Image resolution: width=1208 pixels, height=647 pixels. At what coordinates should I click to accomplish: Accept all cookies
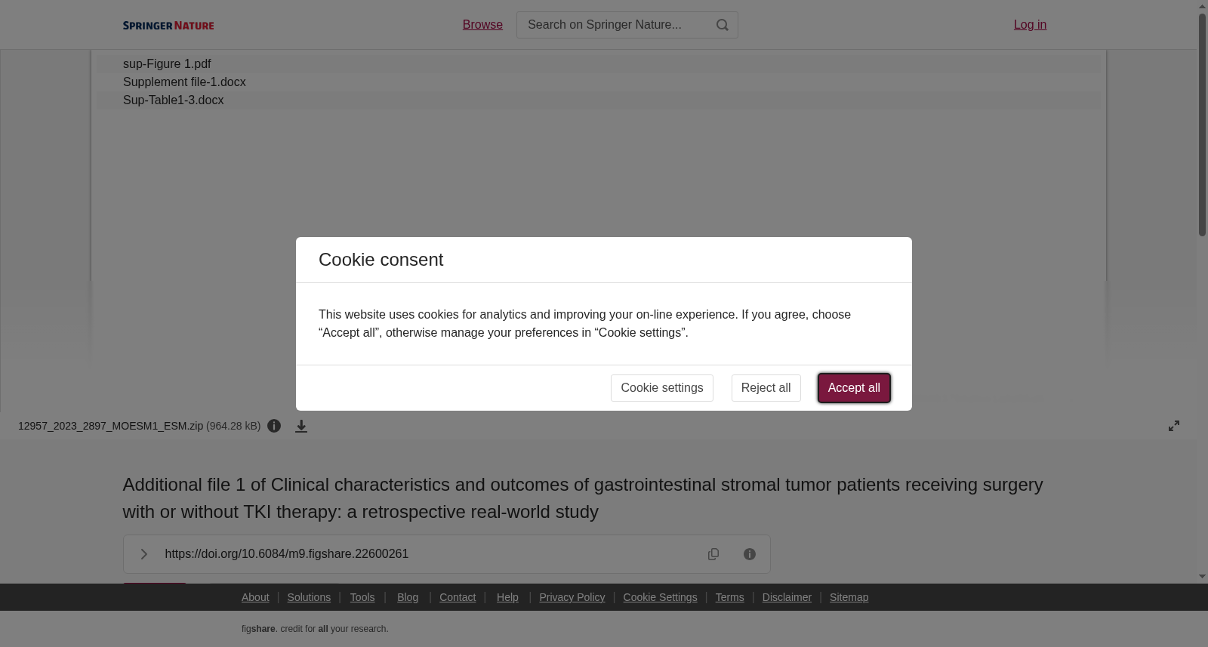854,388
